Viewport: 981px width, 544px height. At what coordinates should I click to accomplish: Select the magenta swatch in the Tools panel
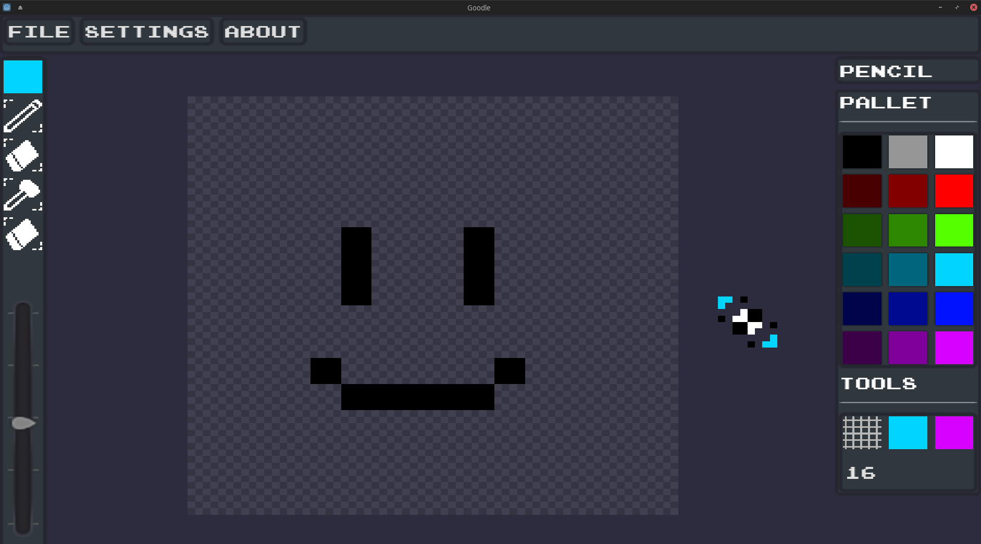click(x=953, y=433)
